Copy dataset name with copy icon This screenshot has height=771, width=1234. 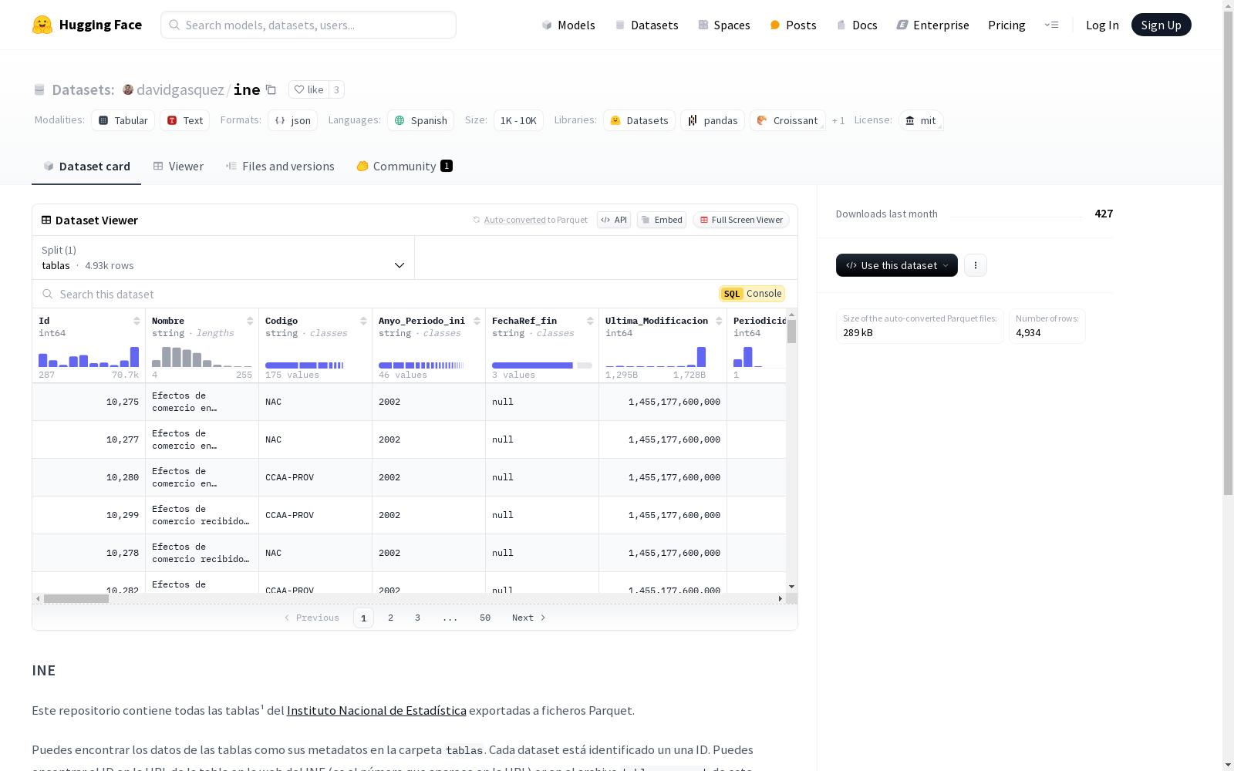click(x=271, y=89)
